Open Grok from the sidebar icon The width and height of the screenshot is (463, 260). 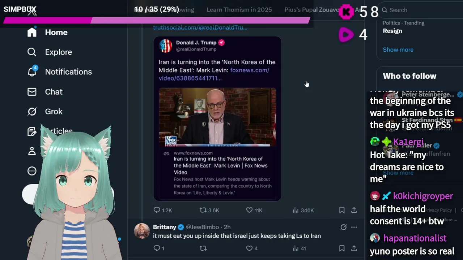(32, 112)
